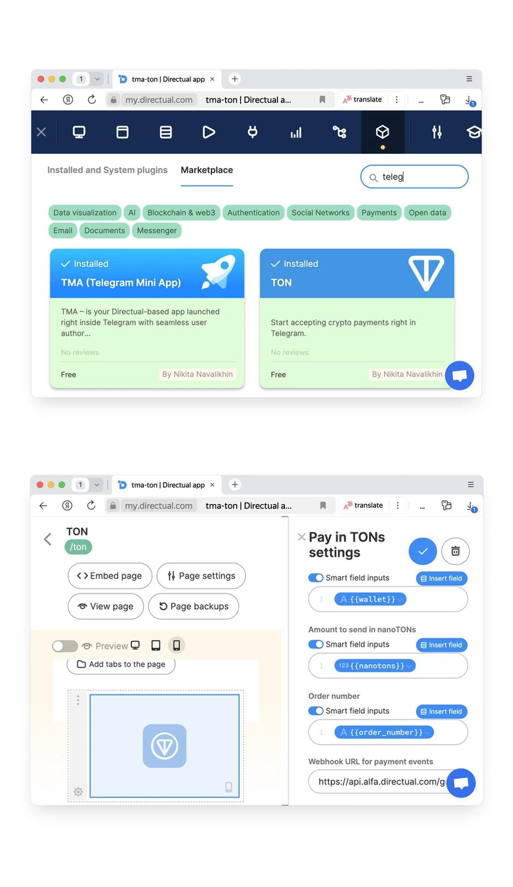Open Page settings button
The height and width of the screenshot is (887, 513).
201,576
